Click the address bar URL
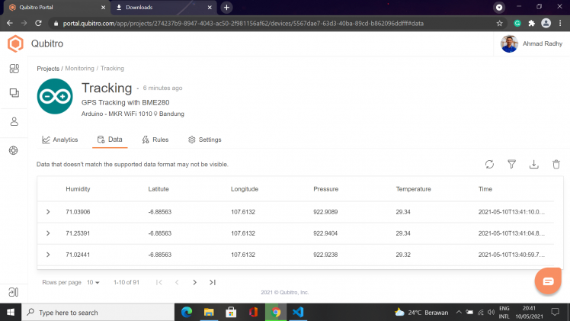 click(243, 24)
